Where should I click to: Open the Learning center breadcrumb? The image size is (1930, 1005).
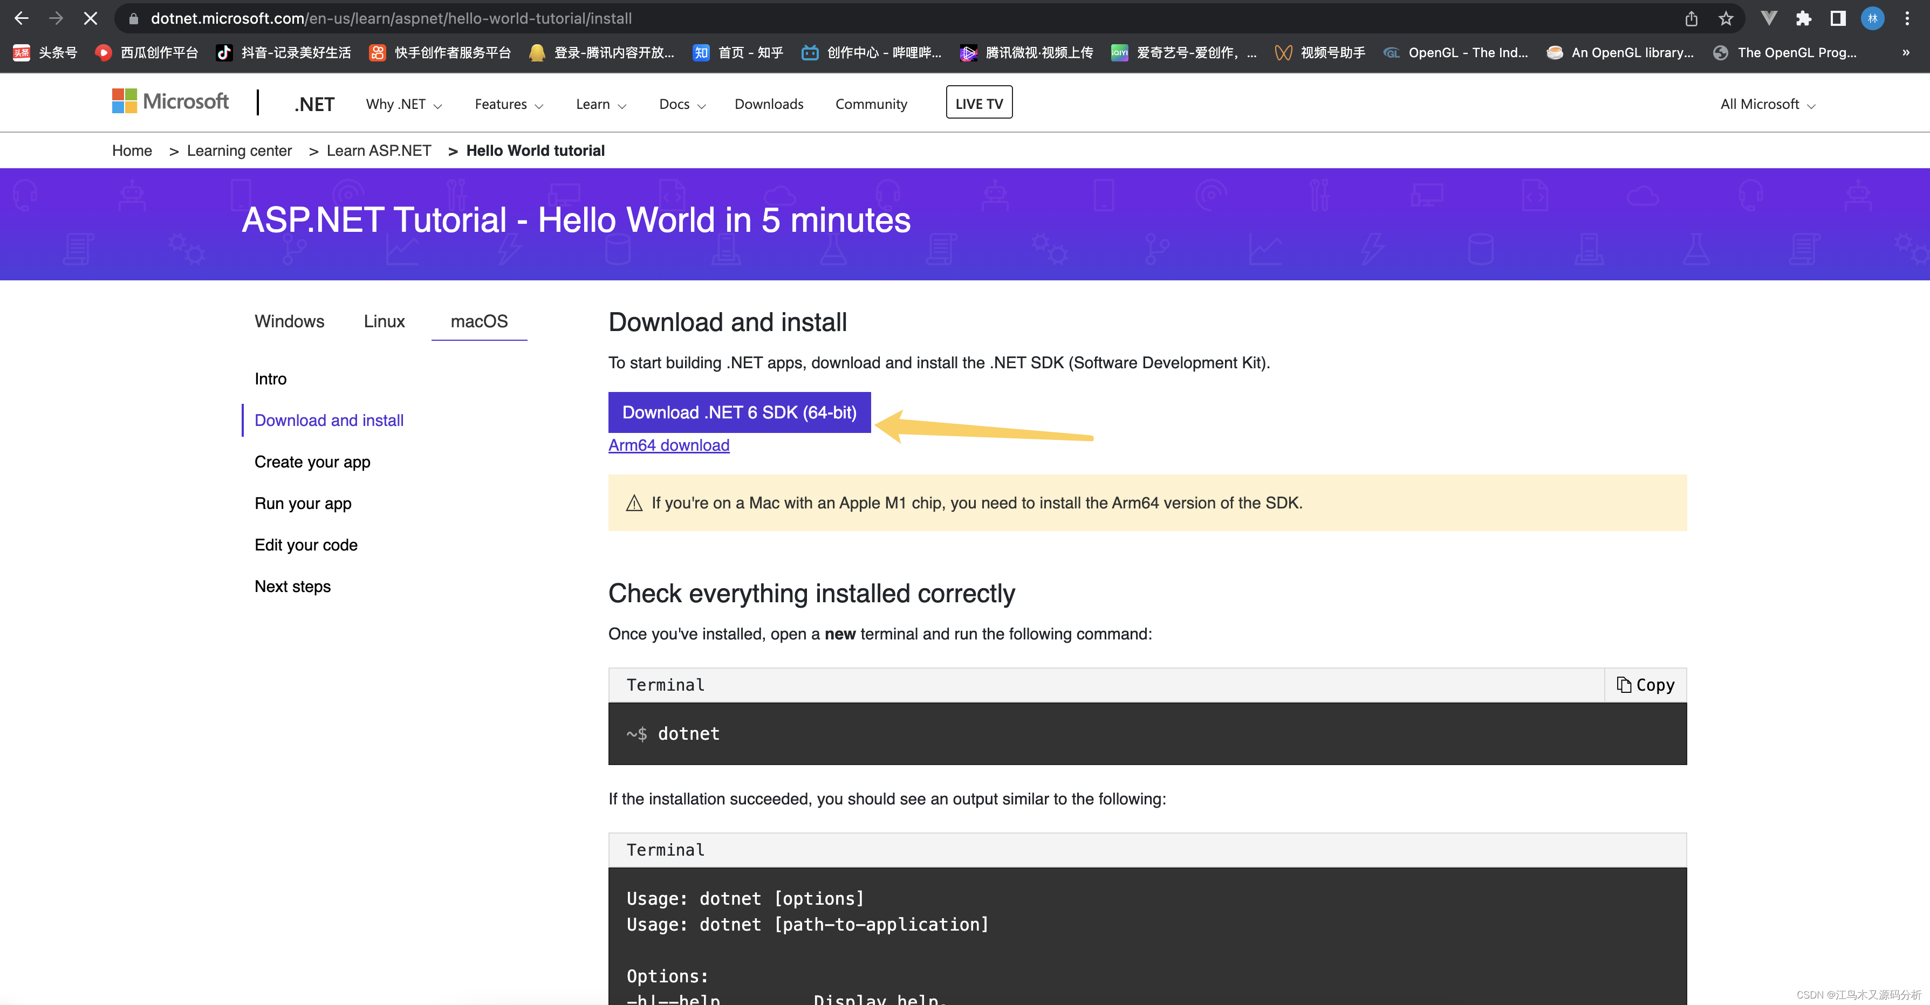(239, 150)
